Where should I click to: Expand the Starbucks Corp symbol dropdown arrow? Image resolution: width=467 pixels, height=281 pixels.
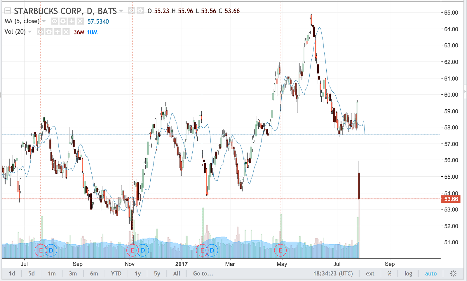pyautogui.click(x=121, y=11)
